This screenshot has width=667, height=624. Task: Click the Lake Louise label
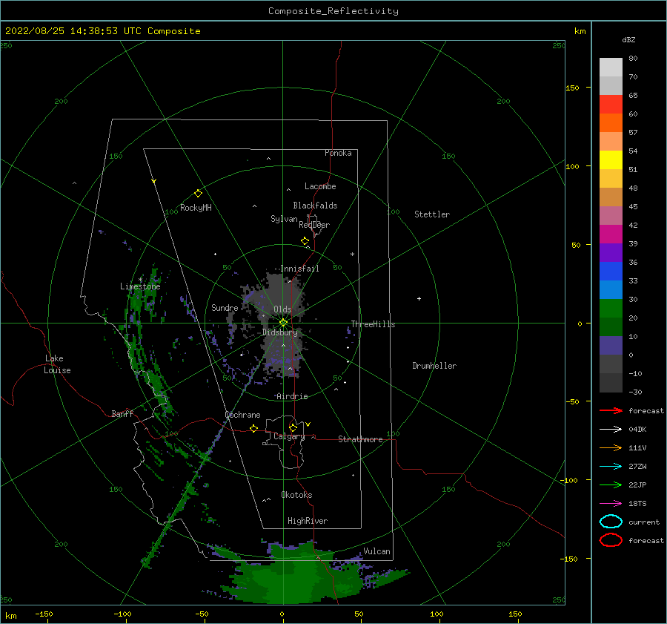(x=57, y=364)
